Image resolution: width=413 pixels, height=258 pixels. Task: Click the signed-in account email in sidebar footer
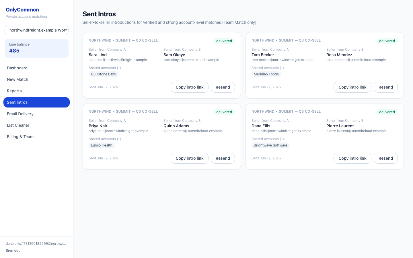coord(36,244)
